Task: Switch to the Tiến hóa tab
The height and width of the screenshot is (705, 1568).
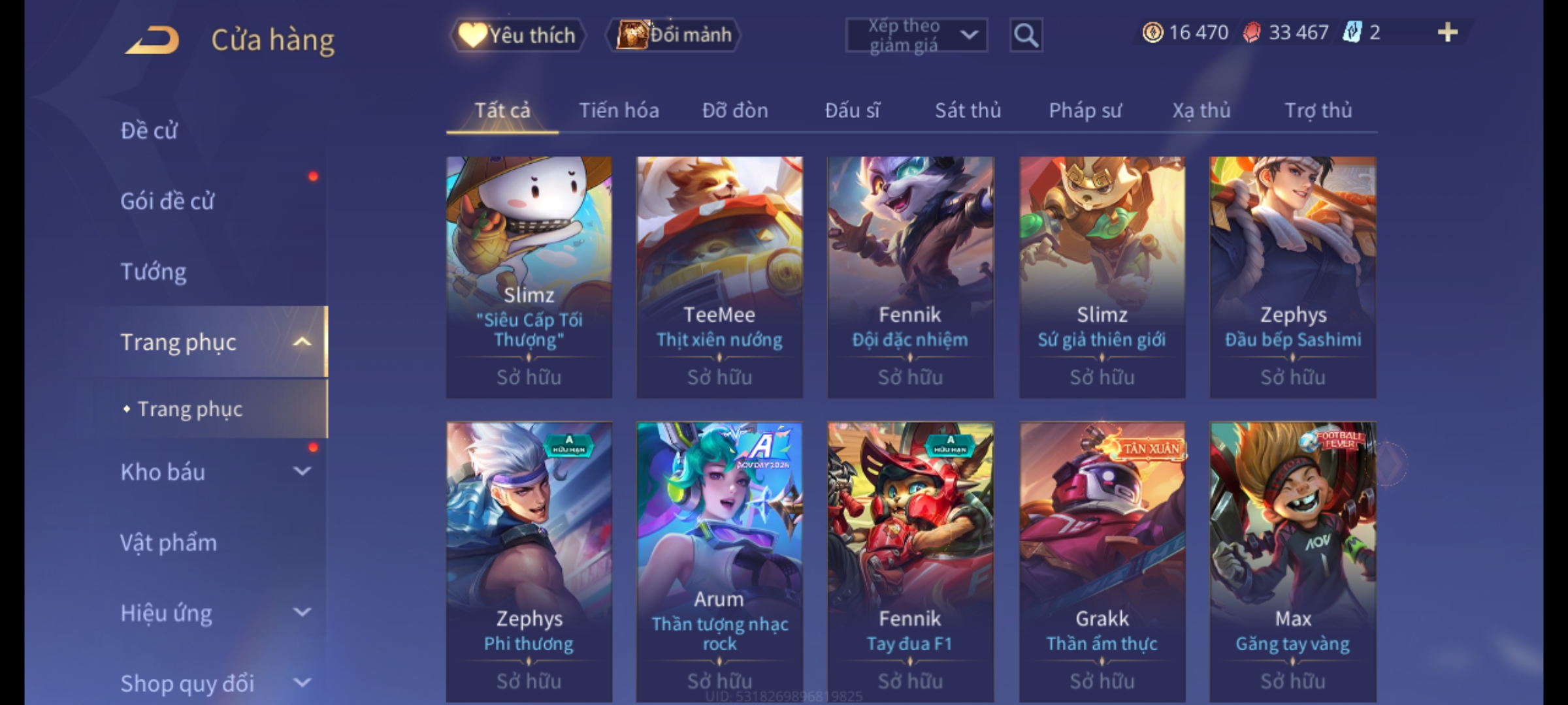Action: [619, 110]
